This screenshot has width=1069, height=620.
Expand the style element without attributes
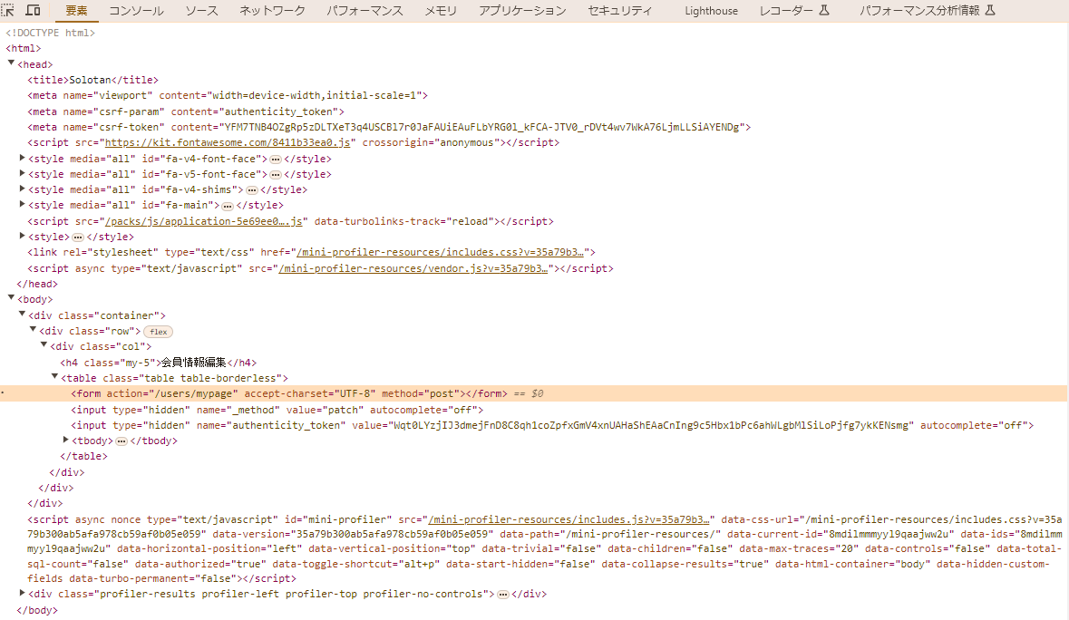click(x=23, y=237)
